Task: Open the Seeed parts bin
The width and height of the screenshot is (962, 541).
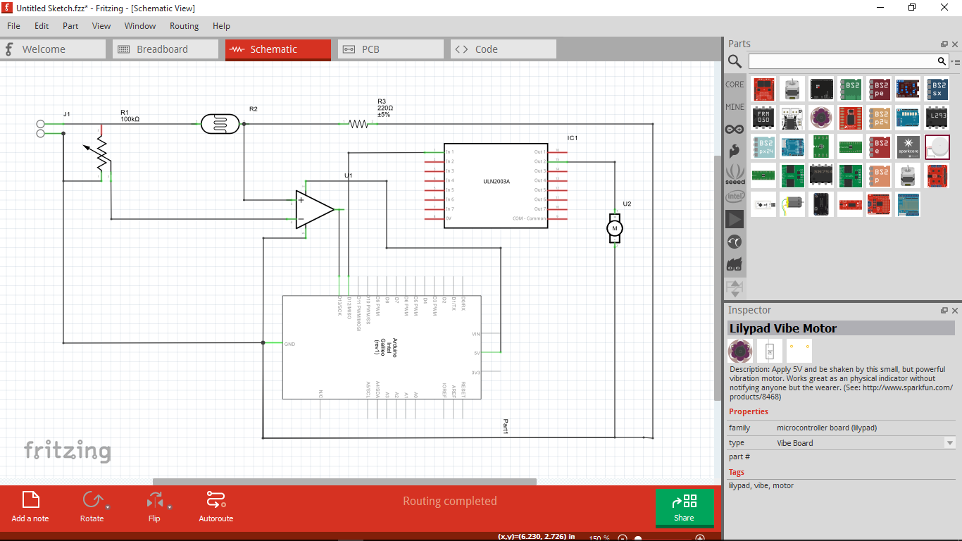Action: point(735,174)
